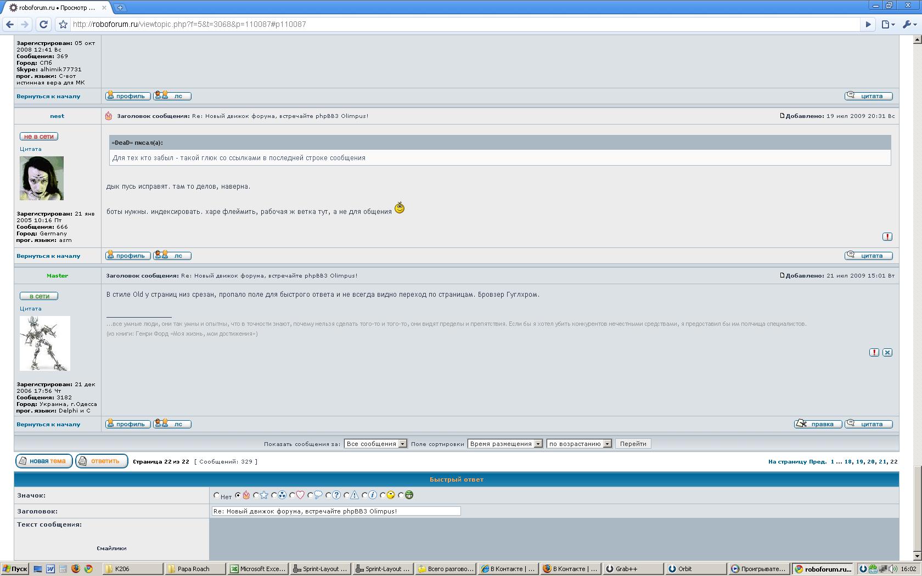
Task: Open the K206 folder taskbar item
Action: tap(133, 569)
